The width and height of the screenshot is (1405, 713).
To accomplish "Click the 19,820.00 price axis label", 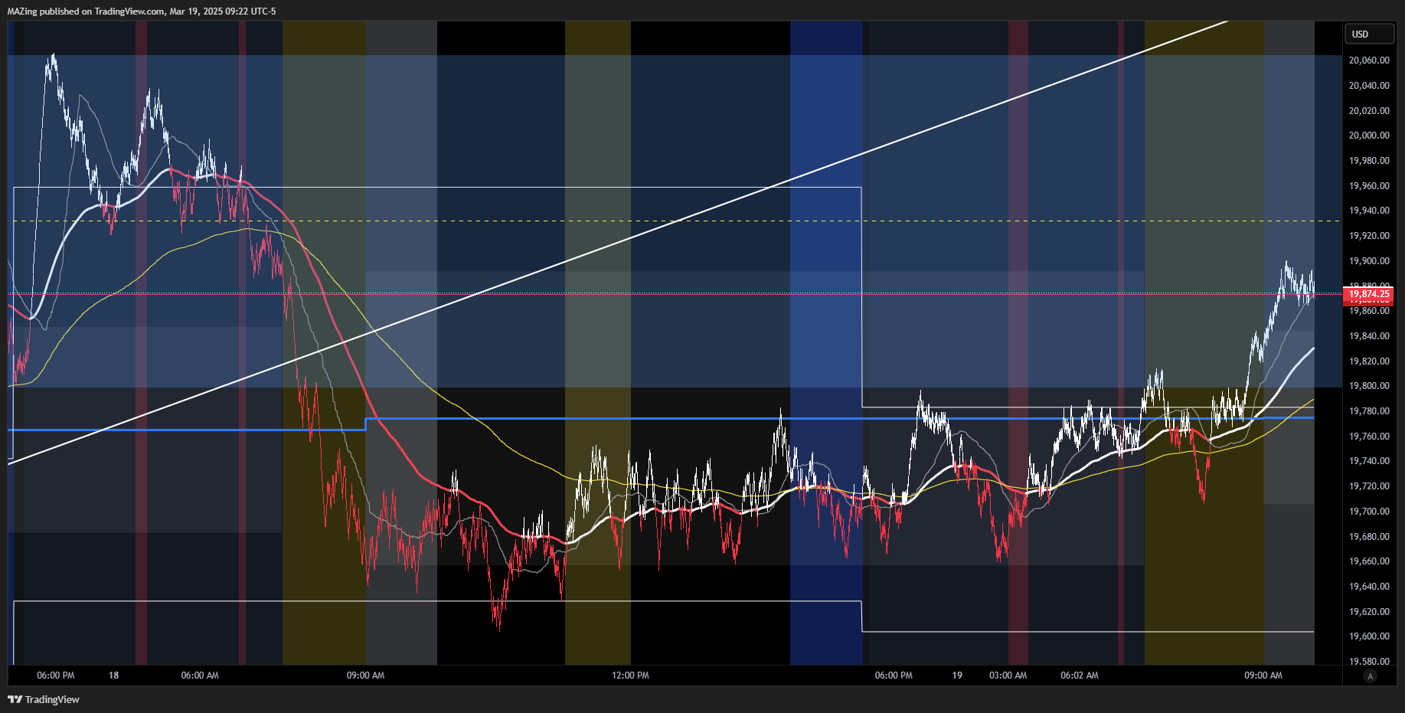I will point(1369,361).
